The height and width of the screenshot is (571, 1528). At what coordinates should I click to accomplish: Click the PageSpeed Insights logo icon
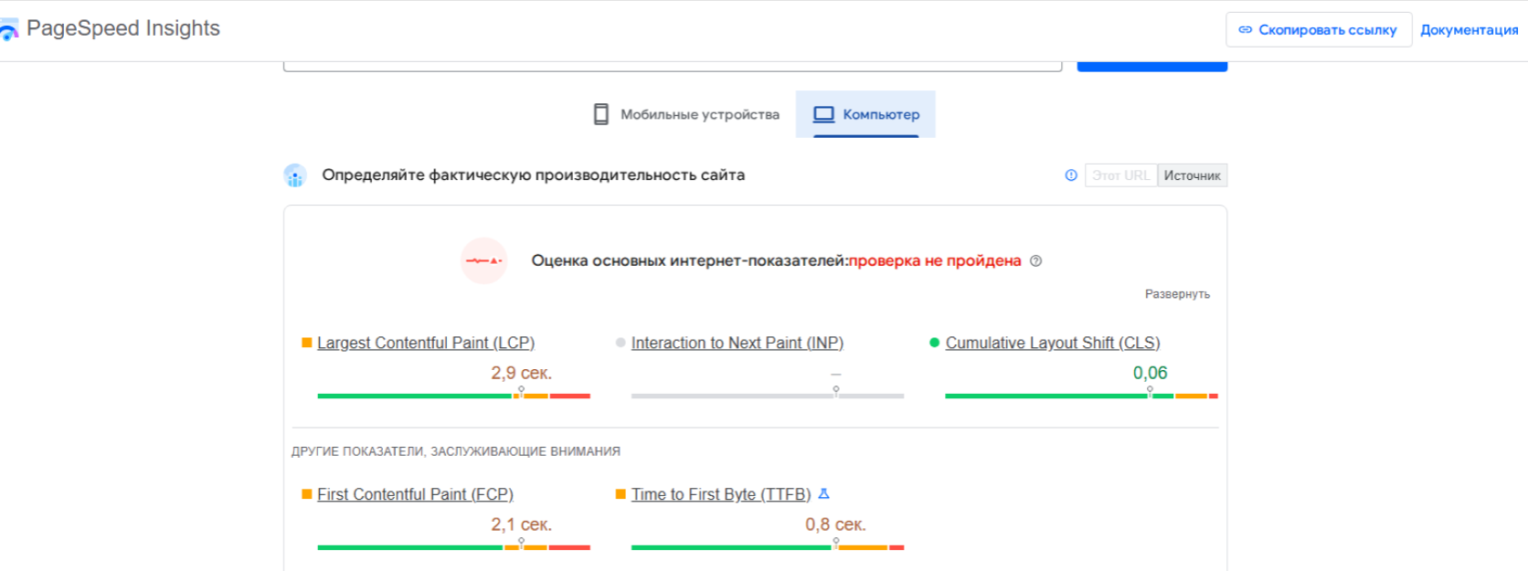(8, 30)
